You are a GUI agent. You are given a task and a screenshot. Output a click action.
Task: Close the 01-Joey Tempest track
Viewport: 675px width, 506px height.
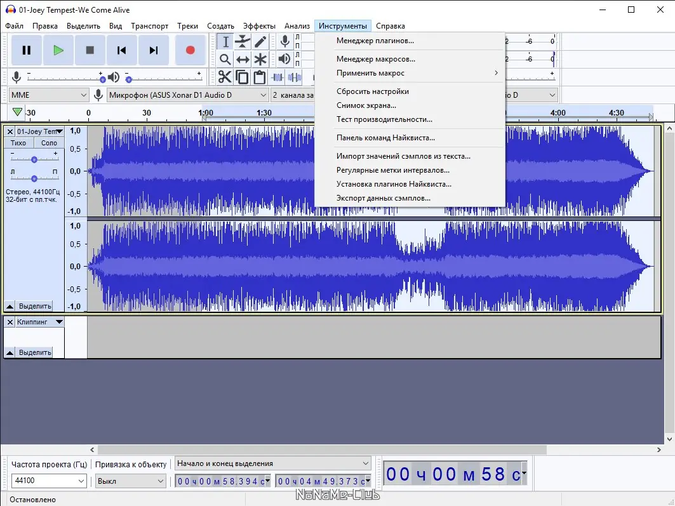pos(10,131)
